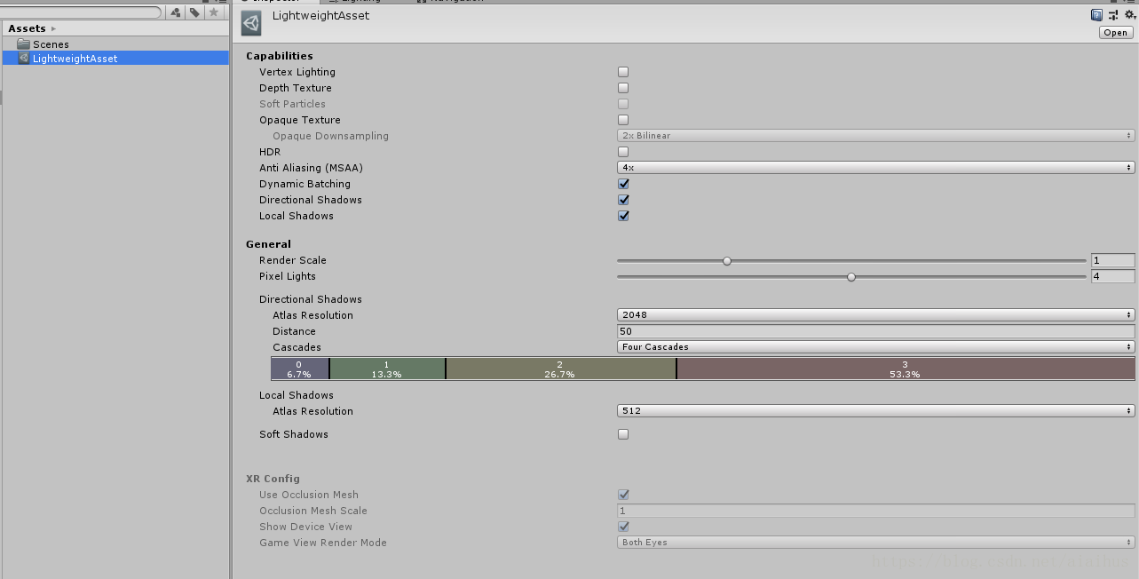Click the Occlusion Mesh Scale label
The height and width of the screenshot is (579, 1139).
point(313,511)
